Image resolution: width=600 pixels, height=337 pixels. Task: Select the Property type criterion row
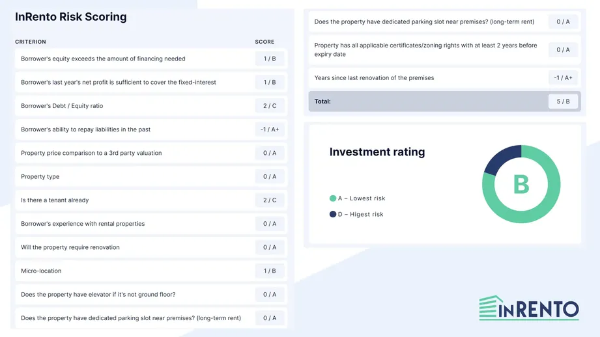(x=151, y=176)
